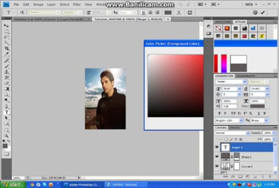Pick a color in the Color Picker field
279x188 pixels.
175,86
